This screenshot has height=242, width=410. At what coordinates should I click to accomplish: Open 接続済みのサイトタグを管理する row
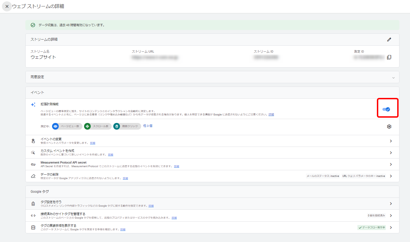coord(212,216)
